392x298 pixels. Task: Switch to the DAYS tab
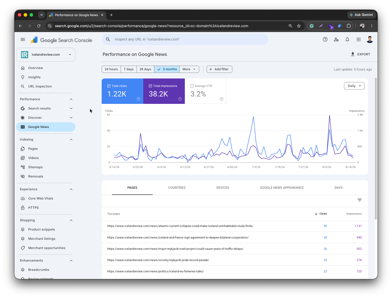(x=338, y=188)
